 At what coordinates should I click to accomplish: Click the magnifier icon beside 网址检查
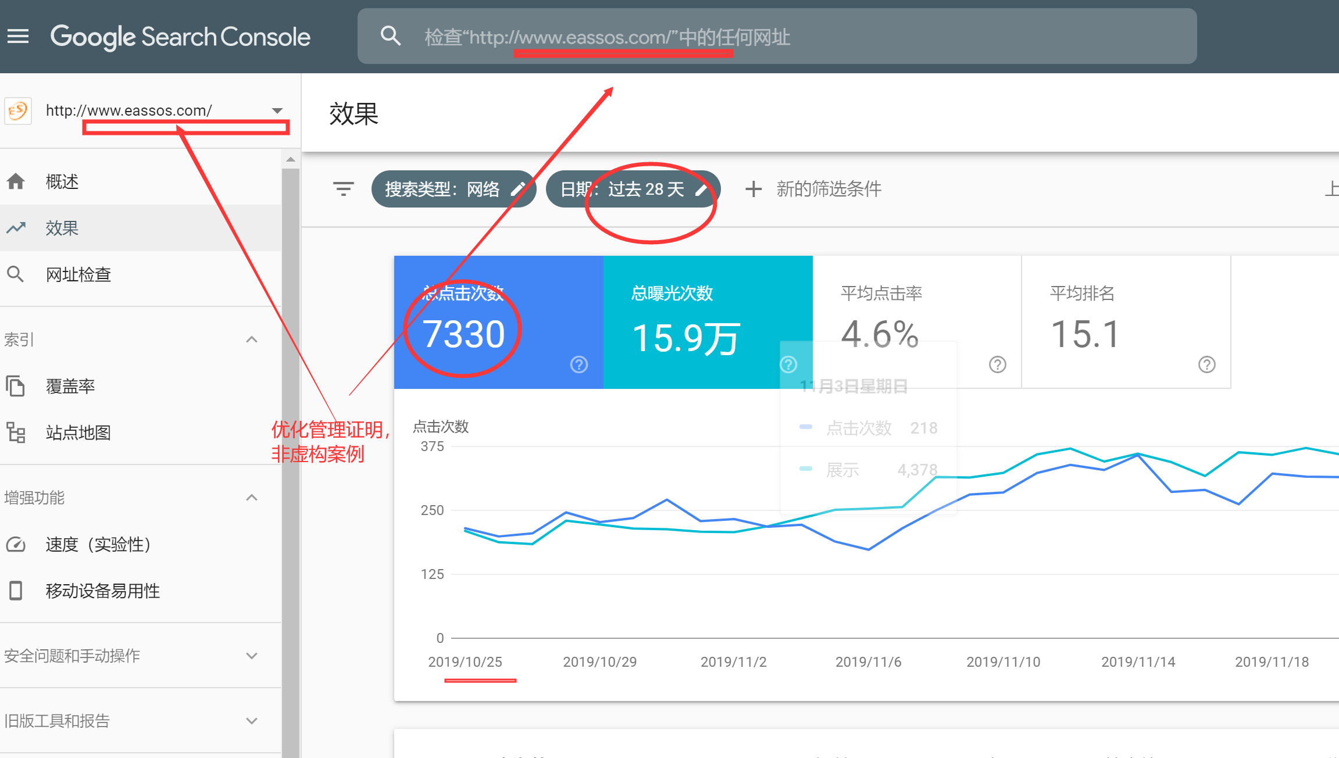pyautogui.click(x=16, y=274)
